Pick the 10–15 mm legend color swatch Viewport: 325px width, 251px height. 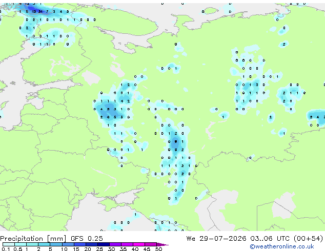coord(68,244)
